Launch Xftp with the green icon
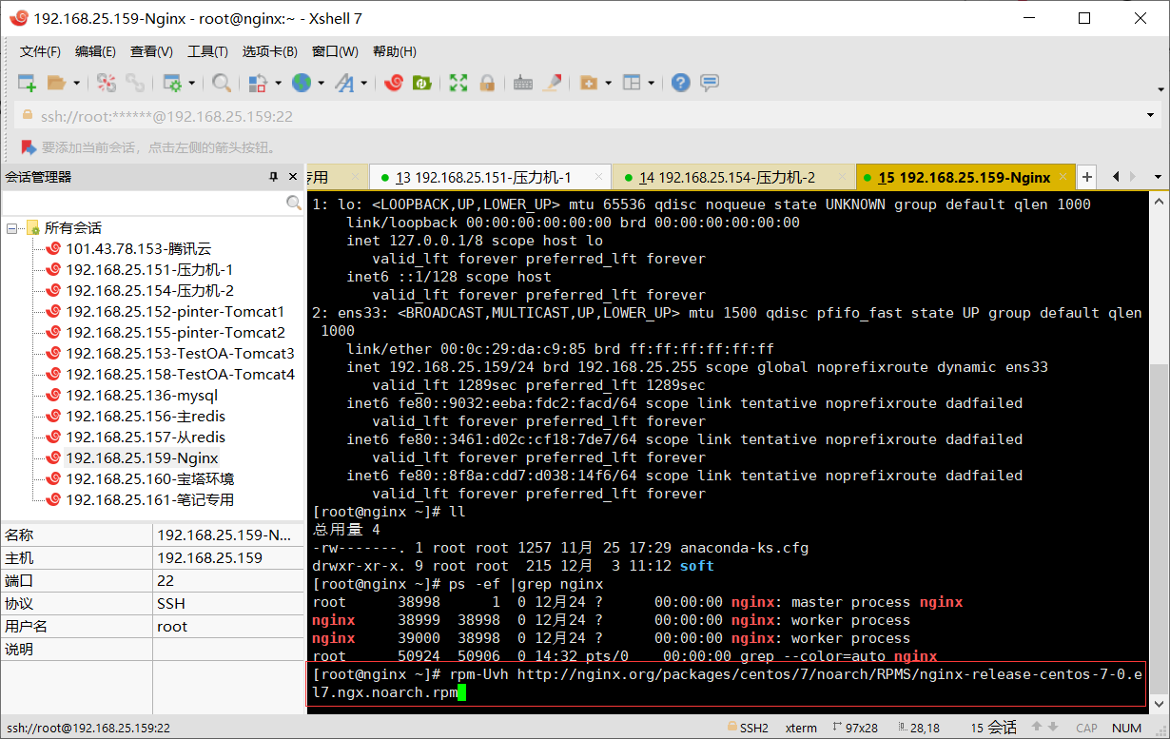This screenshot has width=1170, height=739. click(421, 83)
